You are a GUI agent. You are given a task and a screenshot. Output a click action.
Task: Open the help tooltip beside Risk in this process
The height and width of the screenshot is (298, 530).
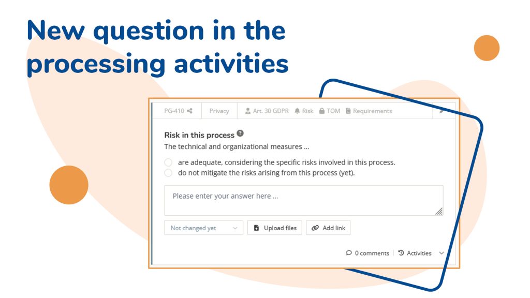point(239,133)
